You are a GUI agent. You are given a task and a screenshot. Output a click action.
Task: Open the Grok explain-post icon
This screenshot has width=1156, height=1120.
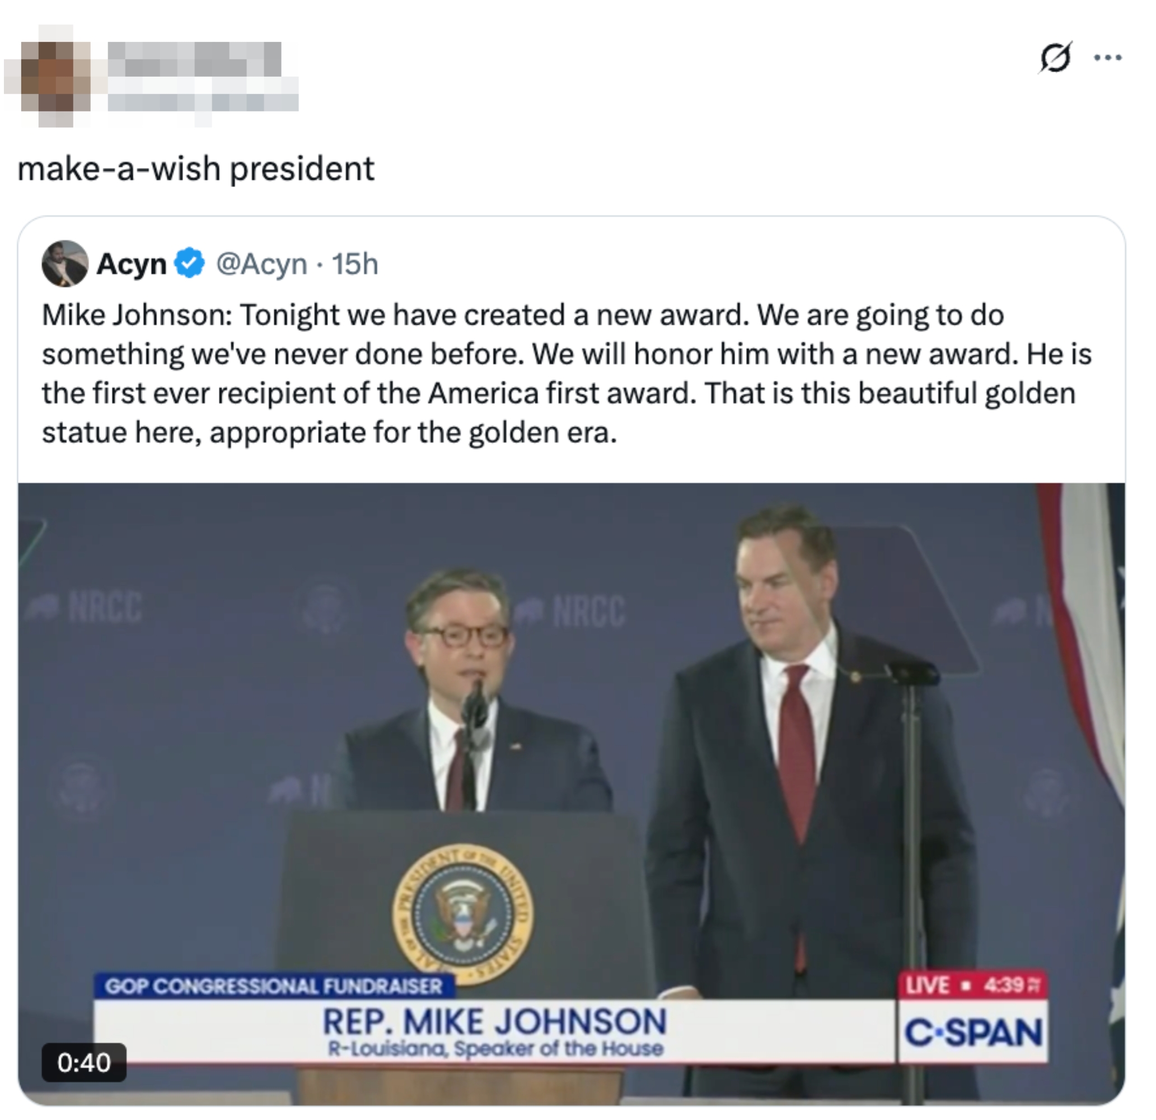(1055, 58)
